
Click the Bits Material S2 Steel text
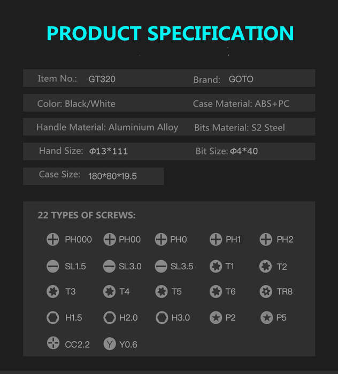(240, 128)
